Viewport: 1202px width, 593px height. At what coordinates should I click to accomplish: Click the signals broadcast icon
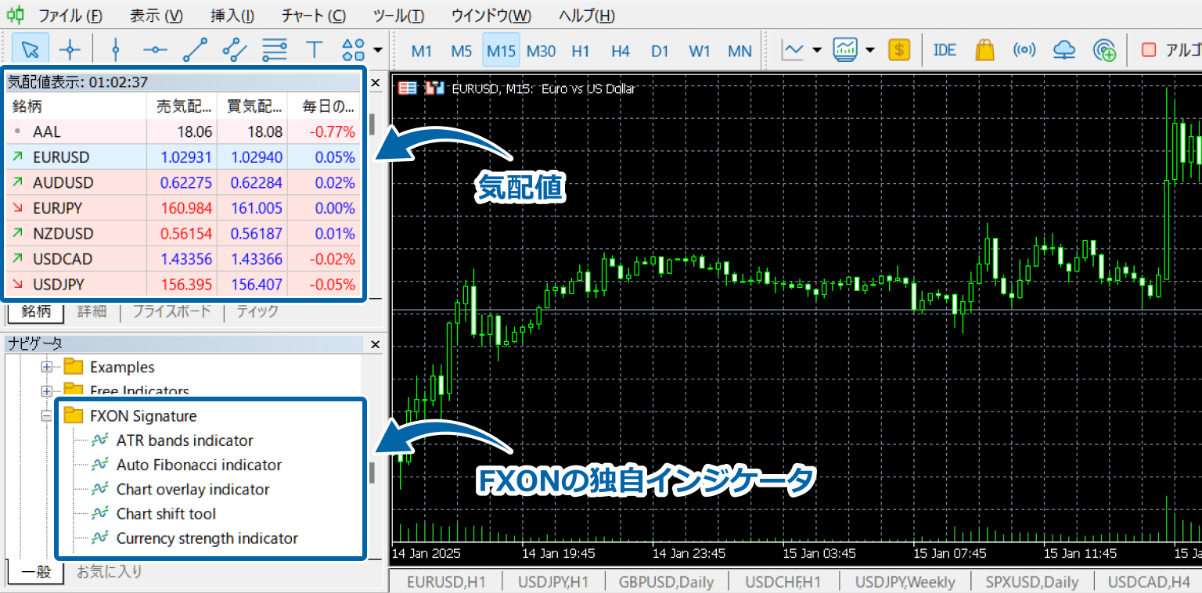pos(1024,50)
